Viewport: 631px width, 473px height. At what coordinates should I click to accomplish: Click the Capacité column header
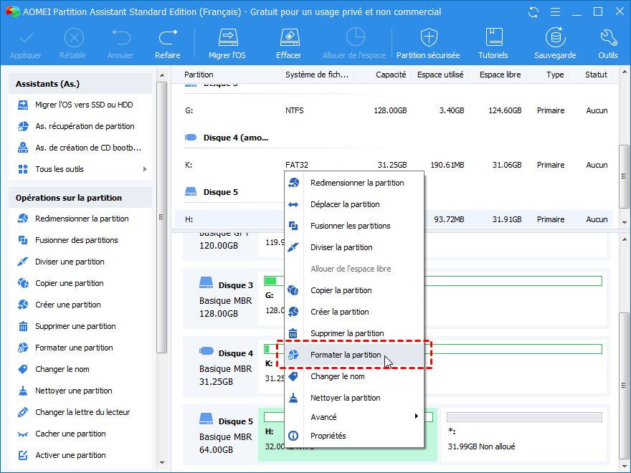(391, 75)
